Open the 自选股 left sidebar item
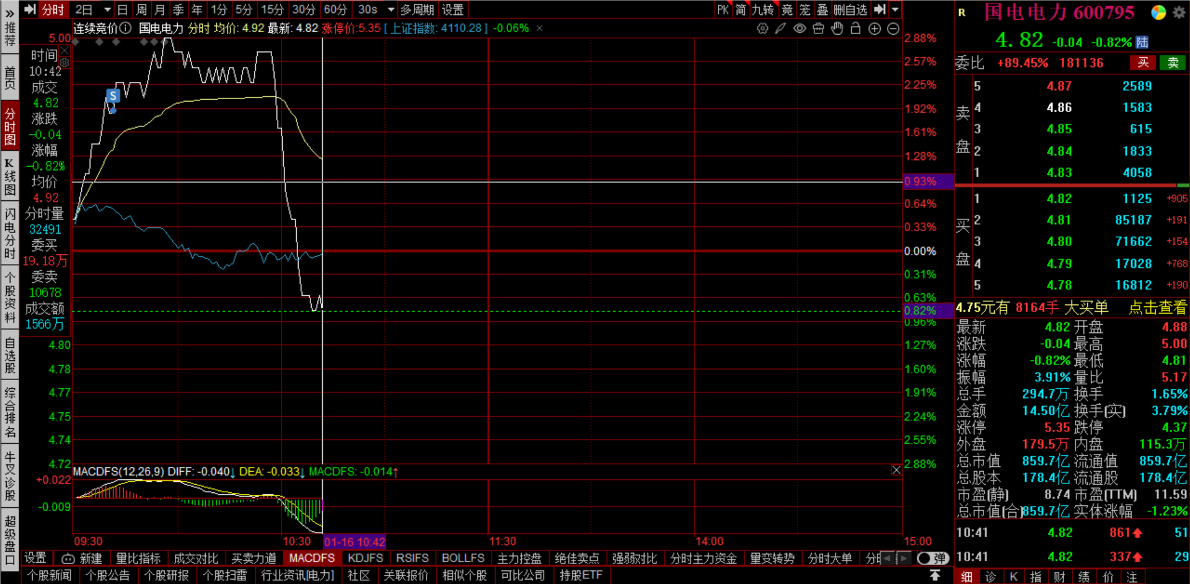Viewport: 1190px width, 584px height. click(x=10, y=355)
